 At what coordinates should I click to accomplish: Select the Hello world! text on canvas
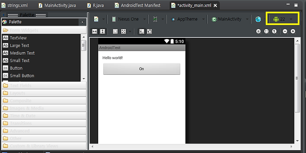[113, 58]
